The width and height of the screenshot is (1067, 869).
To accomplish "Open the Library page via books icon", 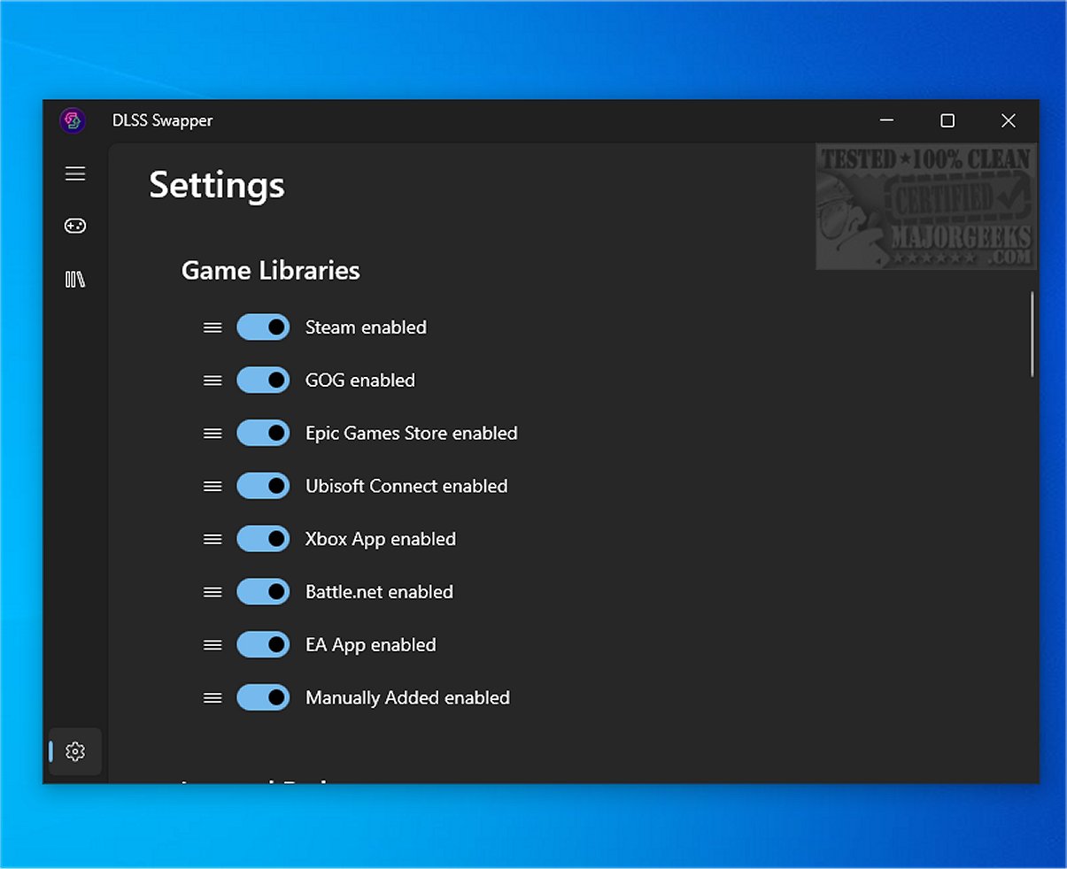I will (x=75, y=280).
